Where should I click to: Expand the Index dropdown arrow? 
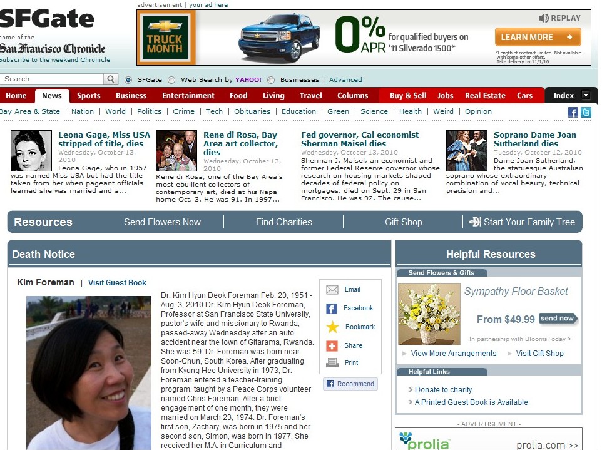click(586, 96)
